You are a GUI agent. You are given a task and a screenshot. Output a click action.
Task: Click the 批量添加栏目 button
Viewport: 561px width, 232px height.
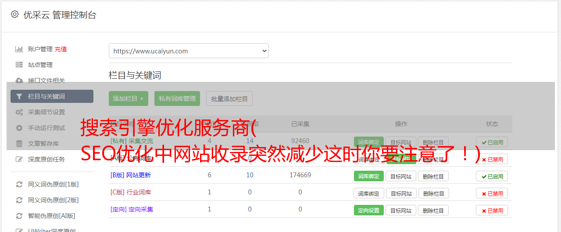click(229, 98)
